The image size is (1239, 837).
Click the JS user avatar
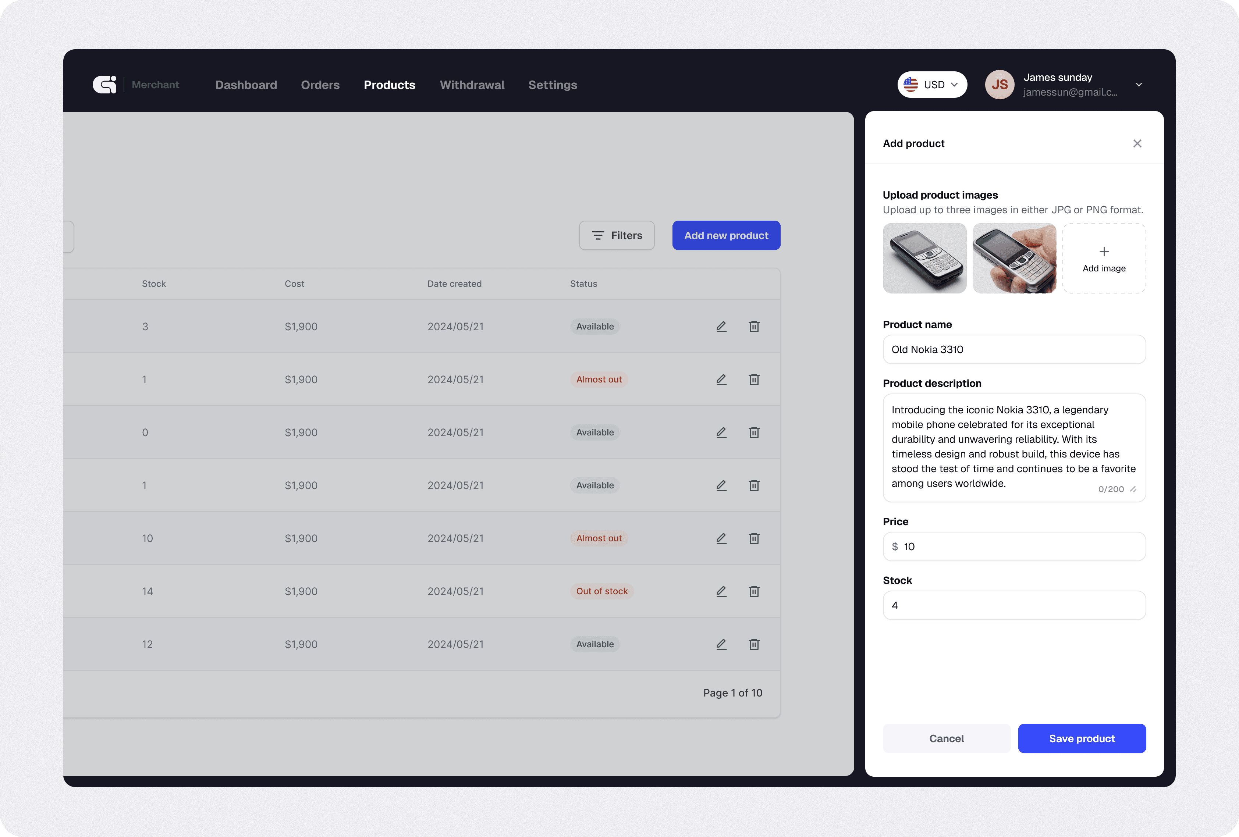pos(999,85)
